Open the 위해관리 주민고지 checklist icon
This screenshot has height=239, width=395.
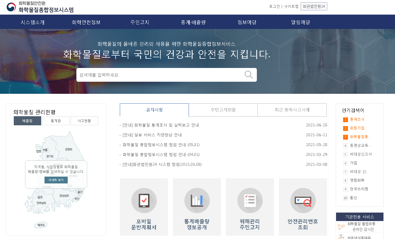point(250,201)
